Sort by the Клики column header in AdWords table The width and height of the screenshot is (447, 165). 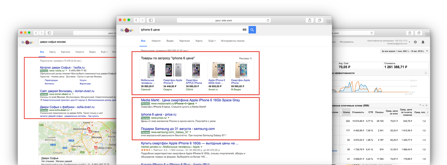click(x=346, y=112)
